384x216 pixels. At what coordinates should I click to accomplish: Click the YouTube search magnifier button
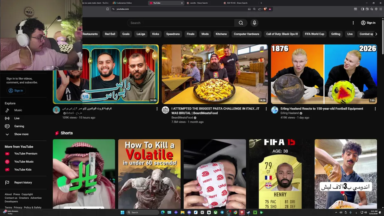(241, 23)
